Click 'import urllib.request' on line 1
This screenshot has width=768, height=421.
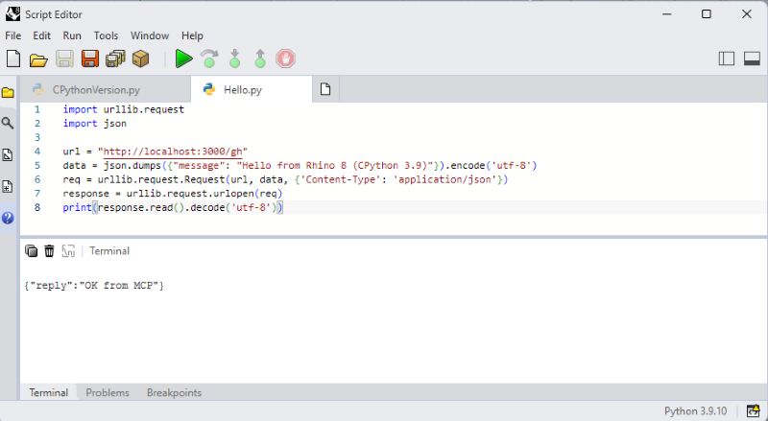124,109
